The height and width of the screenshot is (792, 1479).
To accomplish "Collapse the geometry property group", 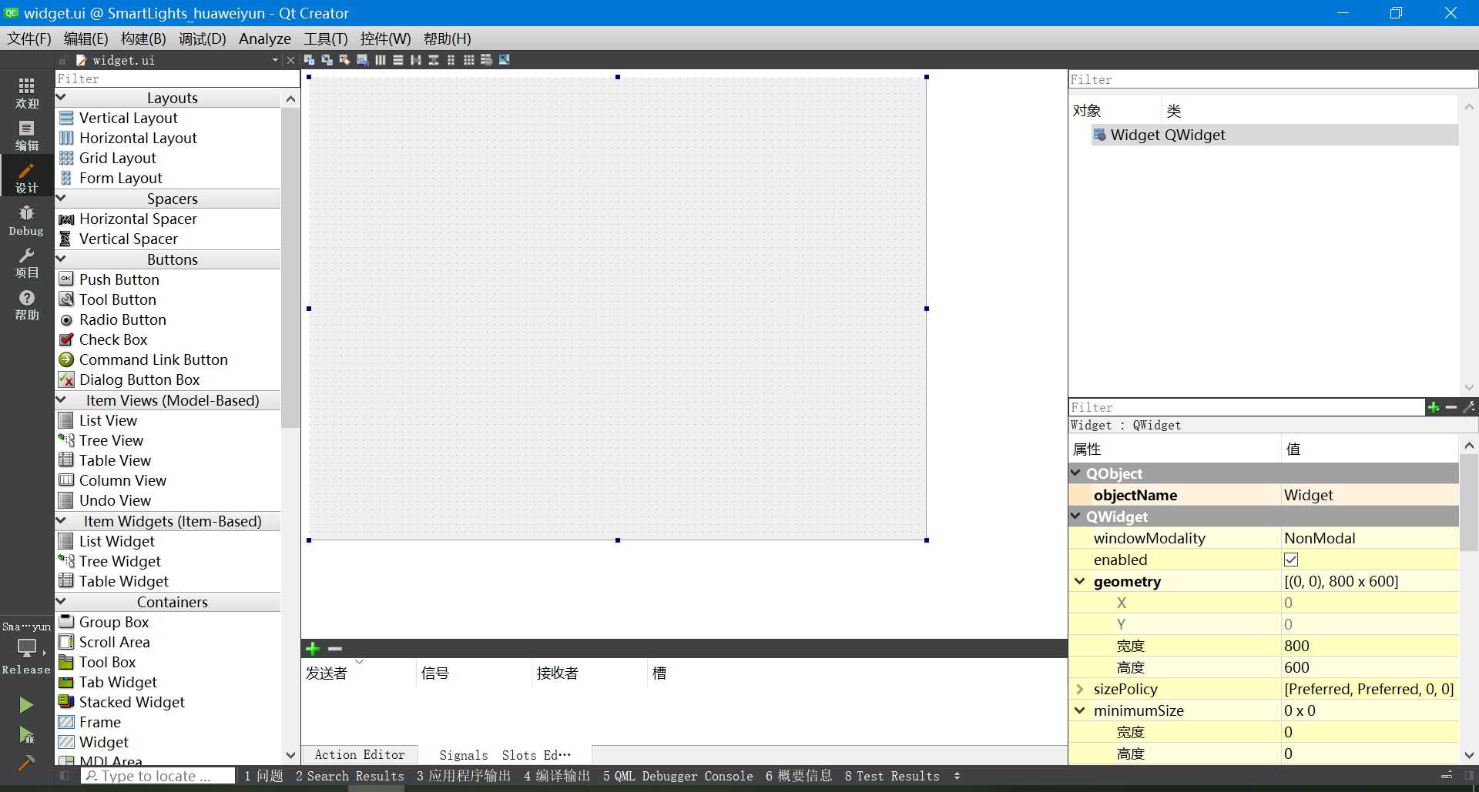I will [1079, 581].
